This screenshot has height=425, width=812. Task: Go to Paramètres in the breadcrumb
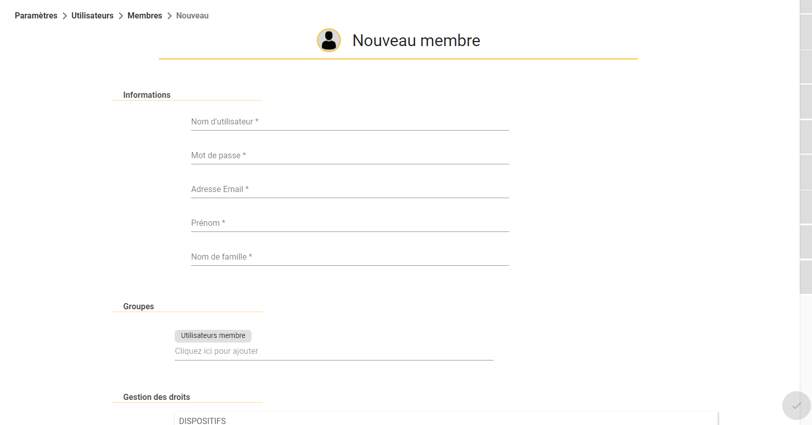click(x=36, y=16)
